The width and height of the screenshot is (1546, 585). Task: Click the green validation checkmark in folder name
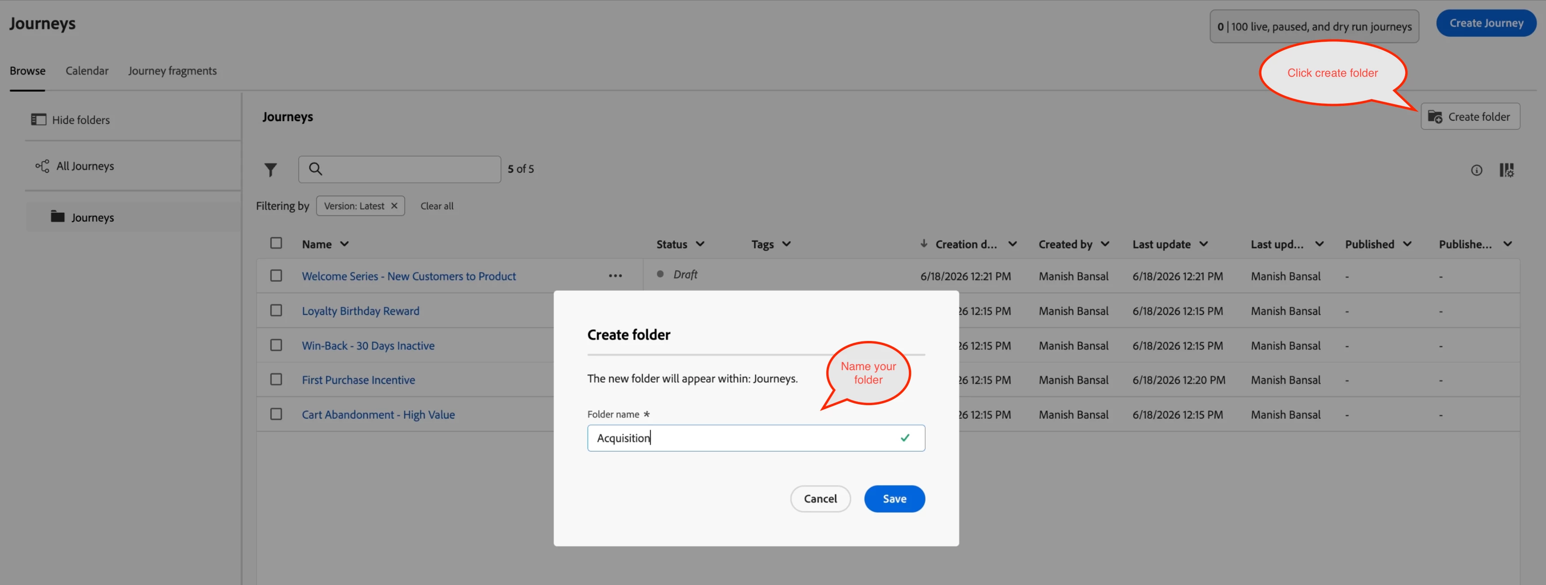(x=904, y=438)
